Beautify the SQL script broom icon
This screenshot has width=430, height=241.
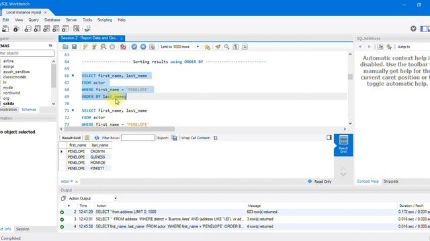(218, 47)
